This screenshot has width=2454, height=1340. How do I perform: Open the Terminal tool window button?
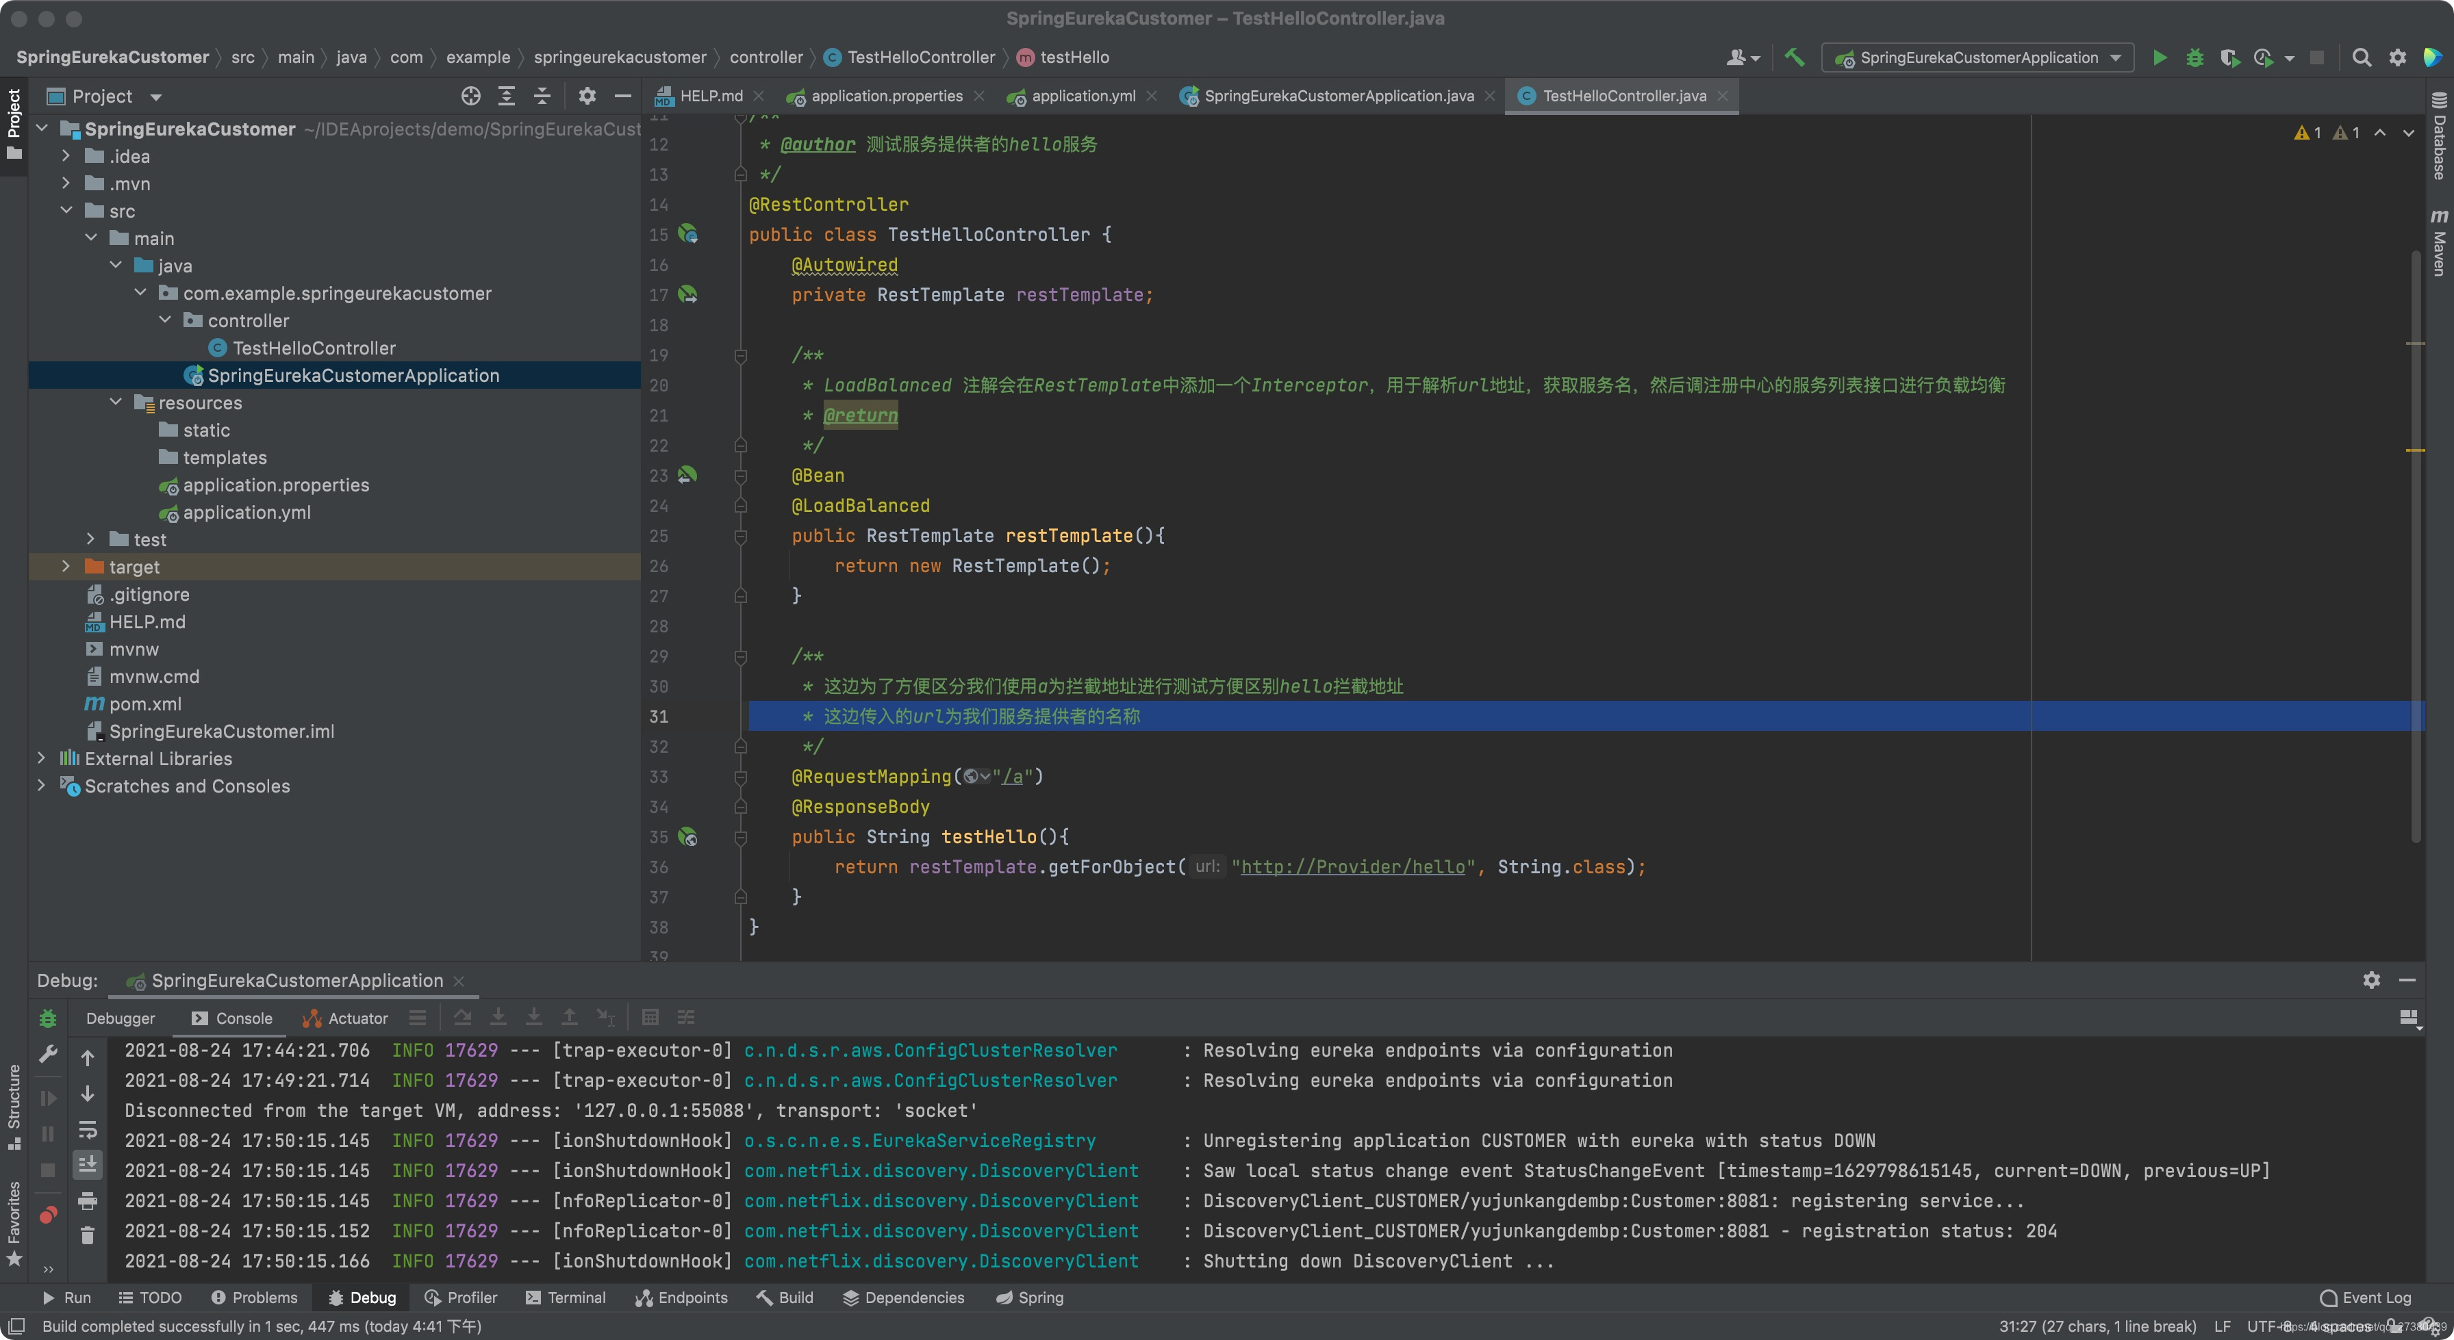point(566,1297)
